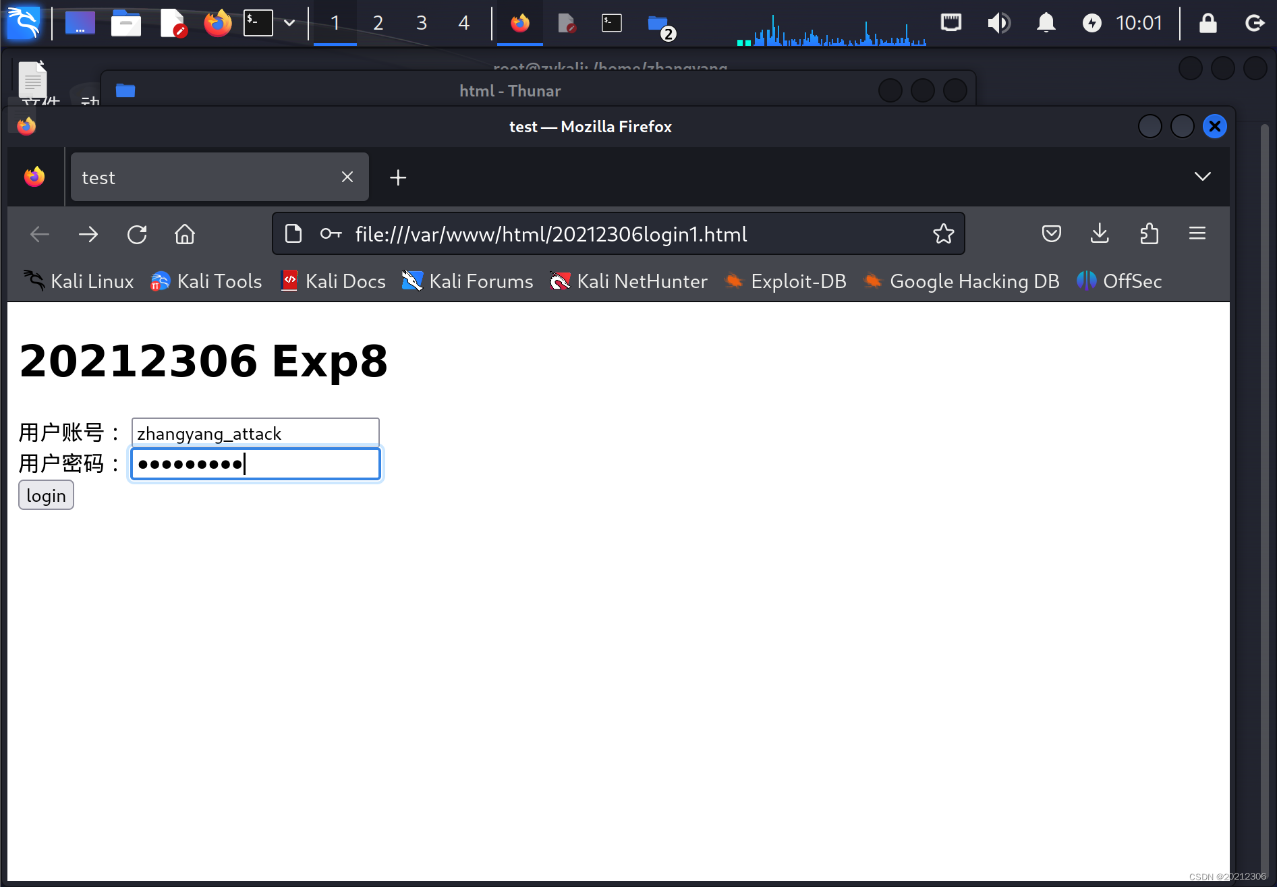
Task: Select the Firefox window in the taskbar
Action: click(x=520, y=23)
